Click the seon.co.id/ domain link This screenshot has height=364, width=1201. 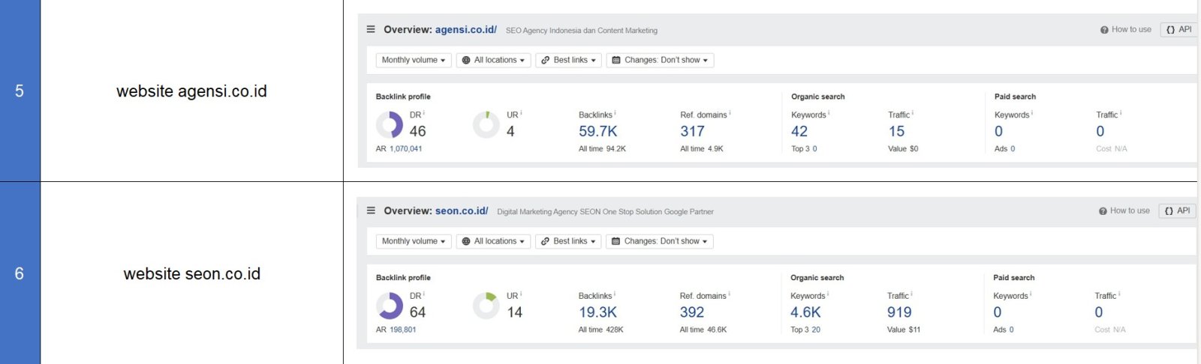point(462,211)
